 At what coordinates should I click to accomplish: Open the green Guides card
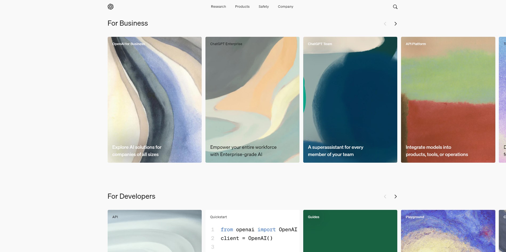click(x=350, y=231)
